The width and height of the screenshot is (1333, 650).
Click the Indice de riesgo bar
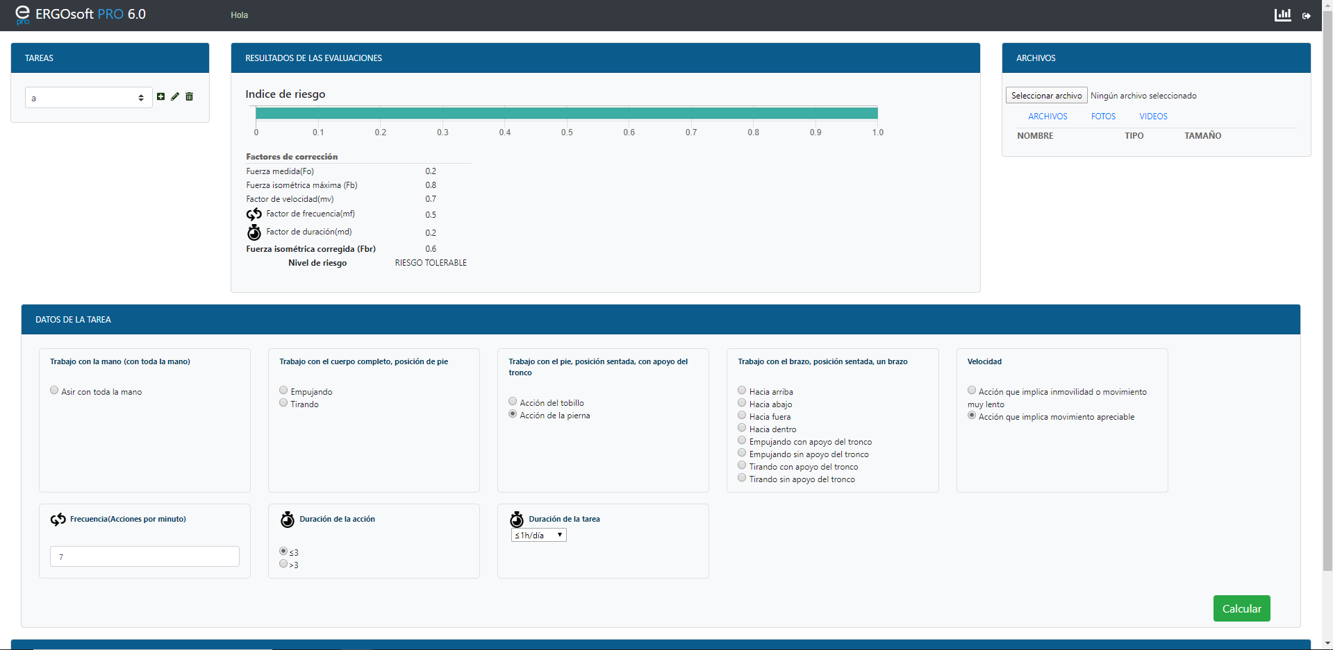567,113
